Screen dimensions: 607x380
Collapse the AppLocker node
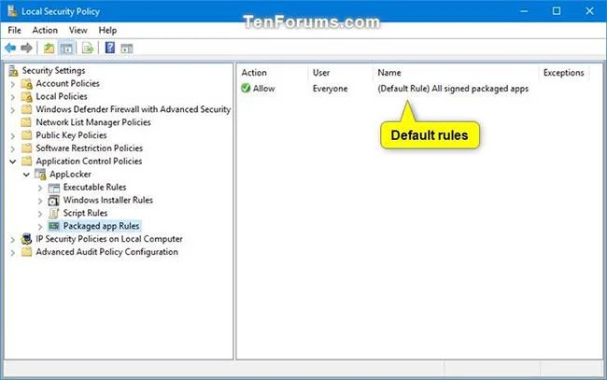[x=26, y=175]
